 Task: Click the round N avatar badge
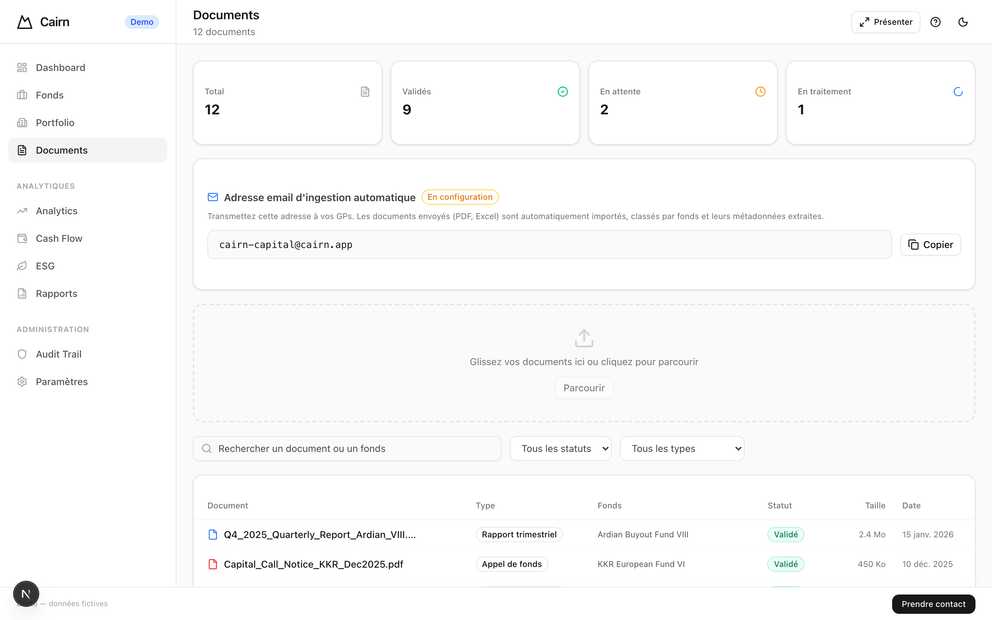26,593
